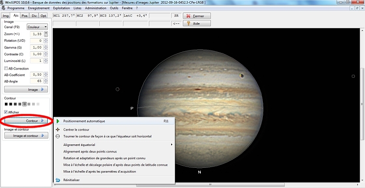Open the Exploitation menu
Image resolution: width=365 pixels, height=188 pixels.
62,8
